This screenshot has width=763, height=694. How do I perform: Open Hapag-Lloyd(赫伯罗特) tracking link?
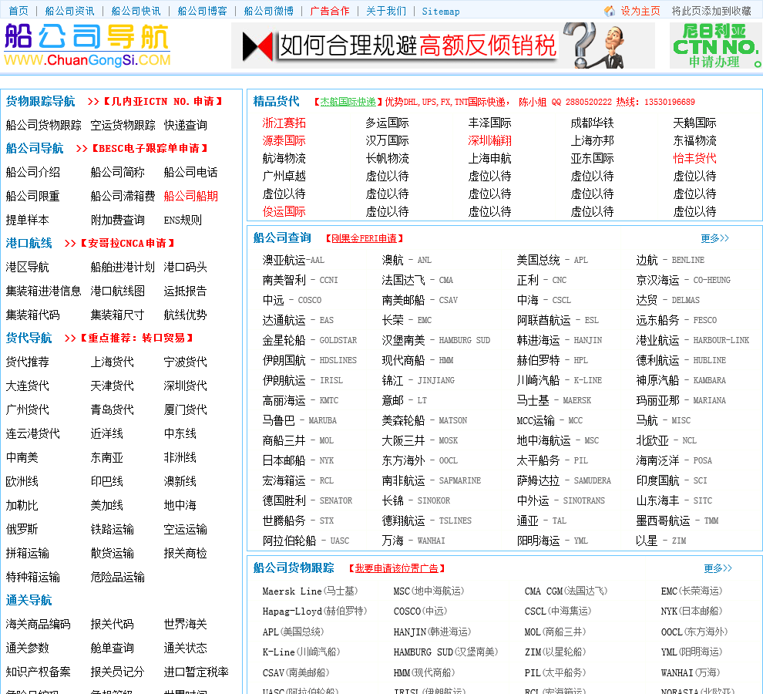314,611
